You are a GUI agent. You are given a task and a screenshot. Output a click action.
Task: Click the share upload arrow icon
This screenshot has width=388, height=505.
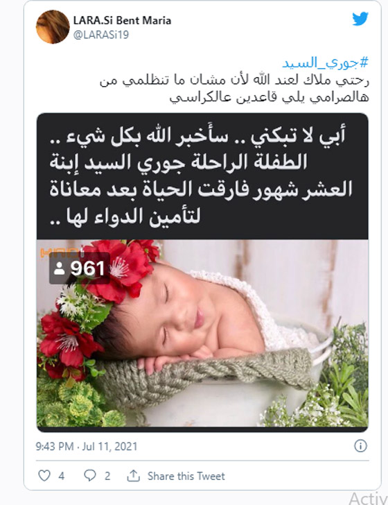click(133, 475)
